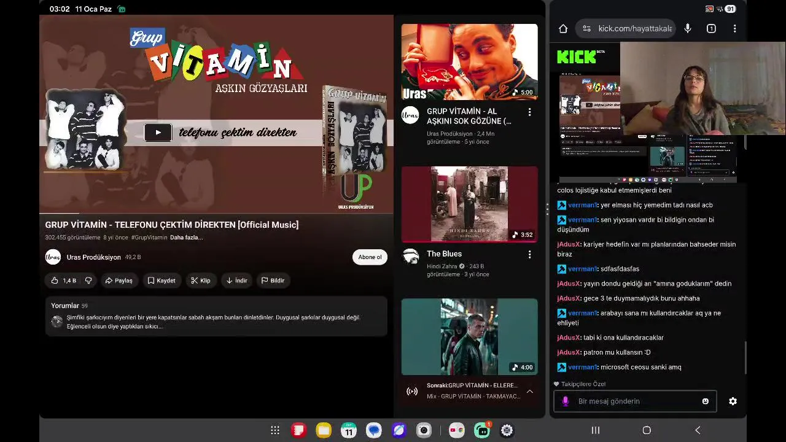This screenshot has width=786, height=442.
Task: Share the video via Paylaş
Action: point(119,281)
